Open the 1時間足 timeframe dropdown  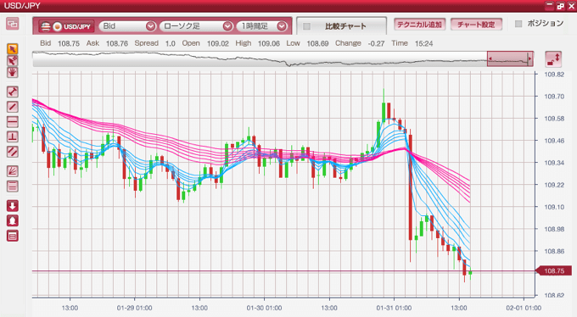[261, 26]
